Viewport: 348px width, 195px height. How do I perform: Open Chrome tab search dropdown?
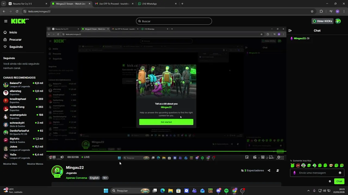tap(3, 4)
